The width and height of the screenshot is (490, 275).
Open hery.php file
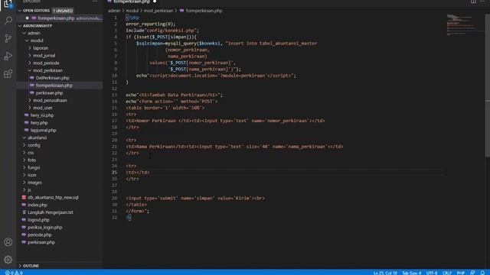[39, 123]
